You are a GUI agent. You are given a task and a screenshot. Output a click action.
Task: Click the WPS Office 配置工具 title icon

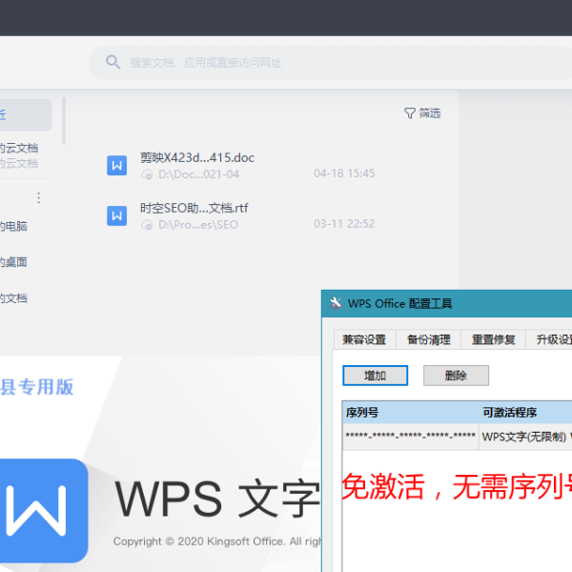(x=336, y=303)
